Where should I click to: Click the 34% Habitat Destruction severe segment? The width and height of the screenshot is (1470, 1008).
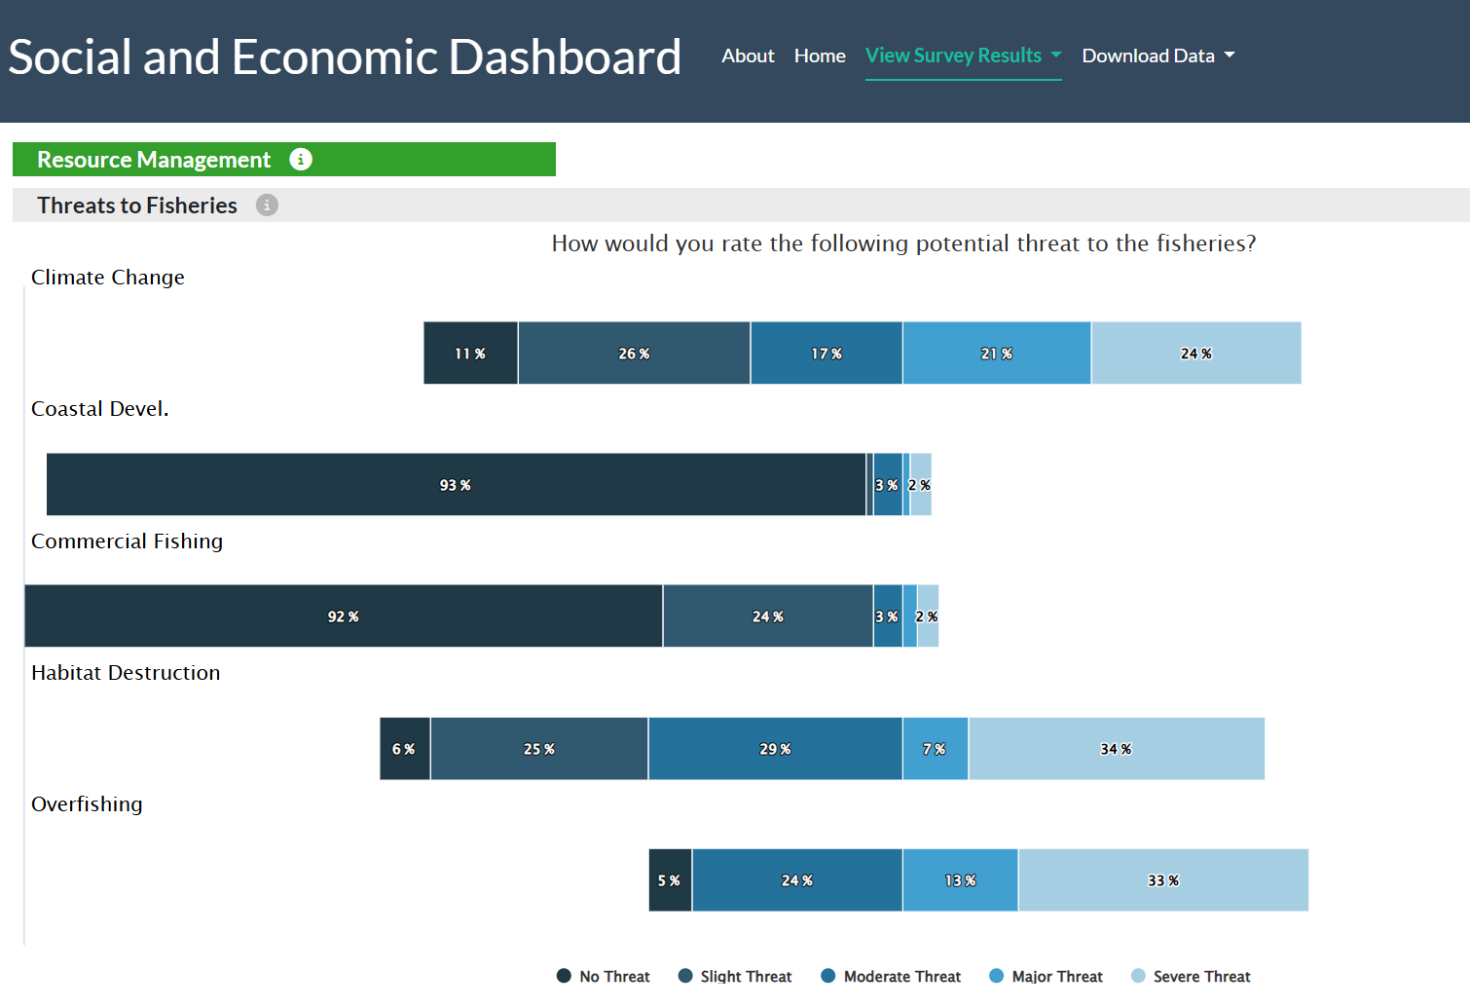pos(1117,748)
